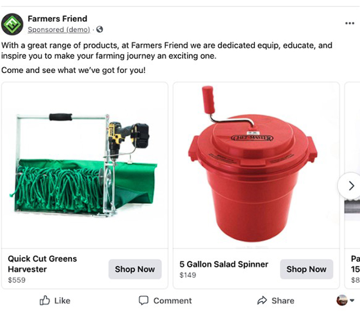Click the $149 salad spinner price
This screenshot has height=316, width=360.
[188, 275]
